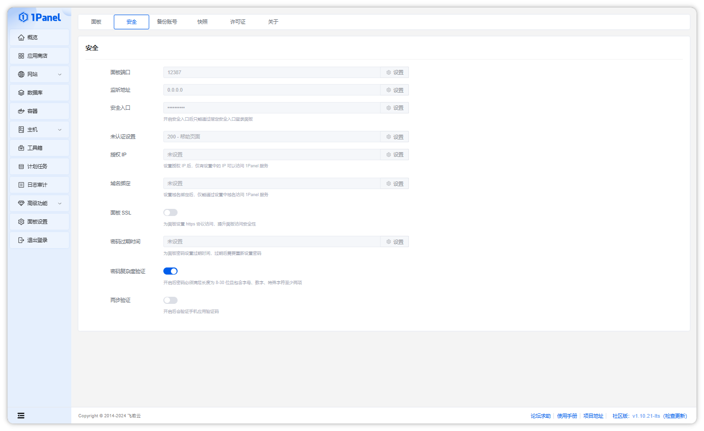Select the 数据库 stack icon
Screen dimensions: 704x431
[x=21, y=93]
